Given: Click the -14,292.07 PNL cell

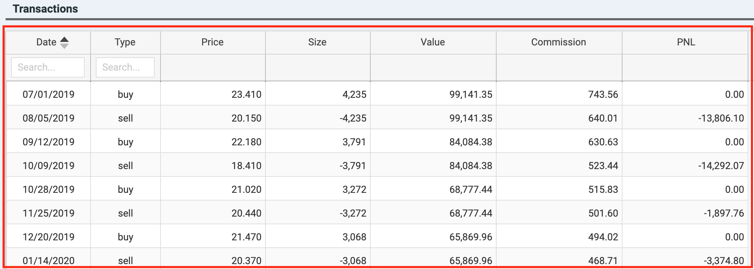Looking at the screenshot, I should click(685, 166).
